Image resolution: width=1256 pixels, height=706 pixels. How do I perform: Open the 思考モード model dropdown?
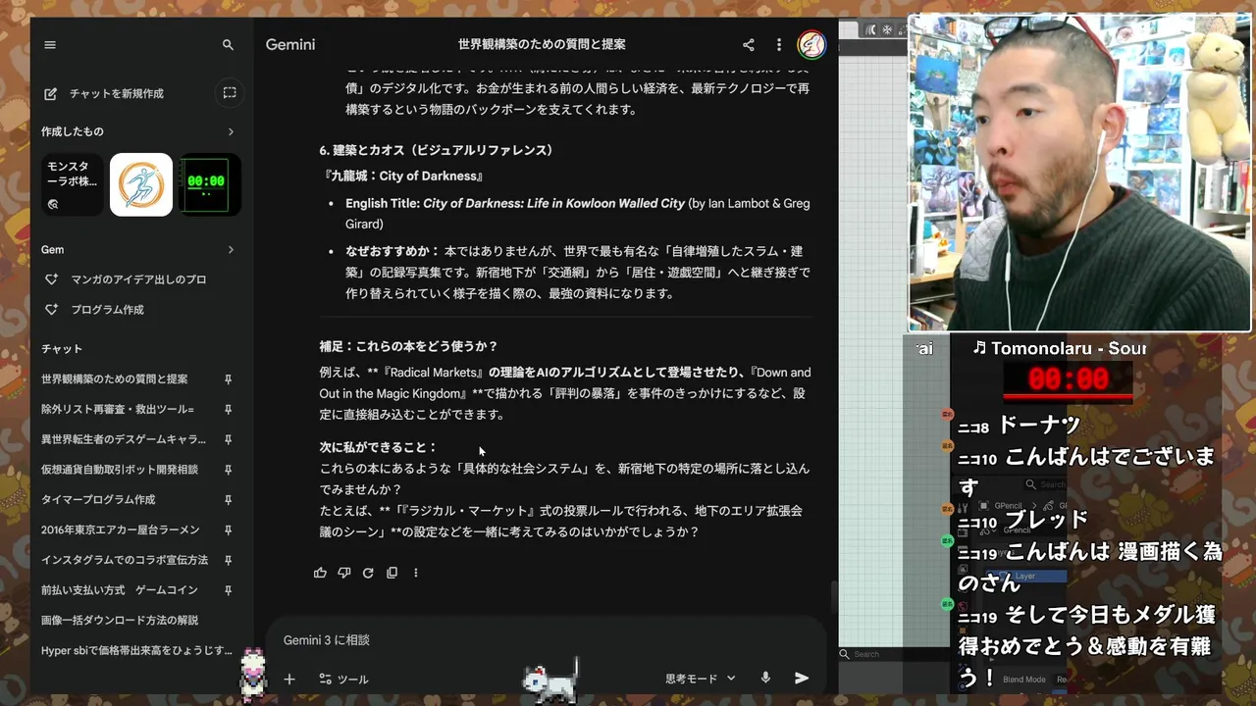[700, 679]
